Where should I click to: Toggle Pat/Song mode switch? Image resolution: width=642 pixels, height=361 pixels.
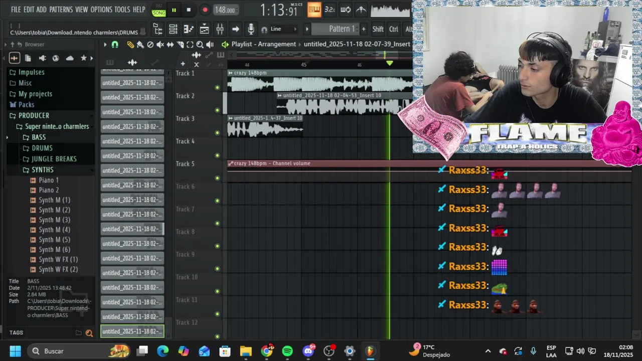pos(158,10)
